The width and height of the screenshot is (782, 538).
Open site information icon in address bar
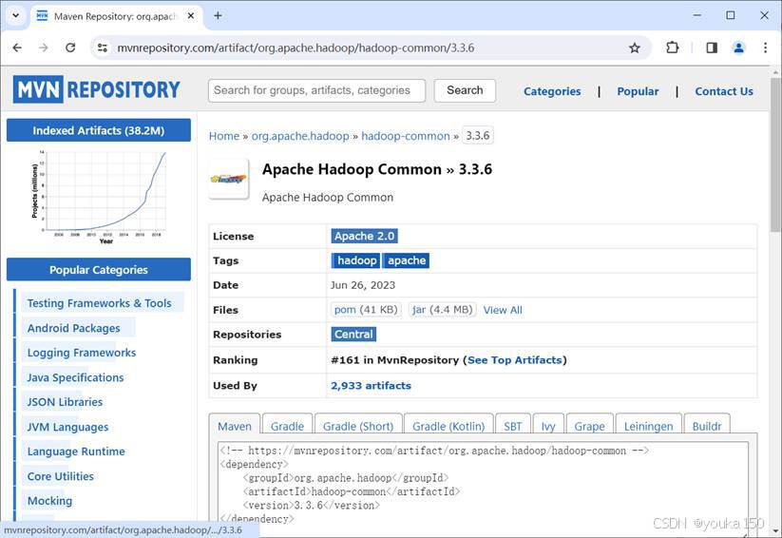tap(103, 48)
